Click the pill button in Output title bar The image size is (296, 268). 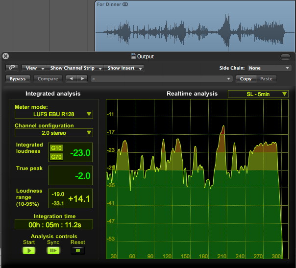(x=285, y=56)
